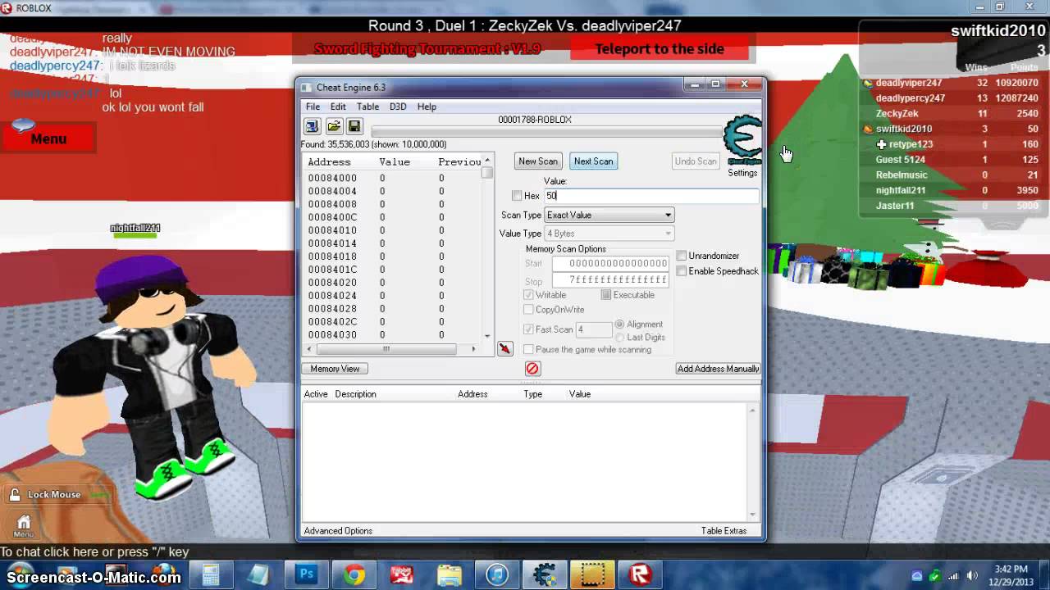Click the scan progress bar
Viewport: 1050px width, 590px height.
click(546, 132)
